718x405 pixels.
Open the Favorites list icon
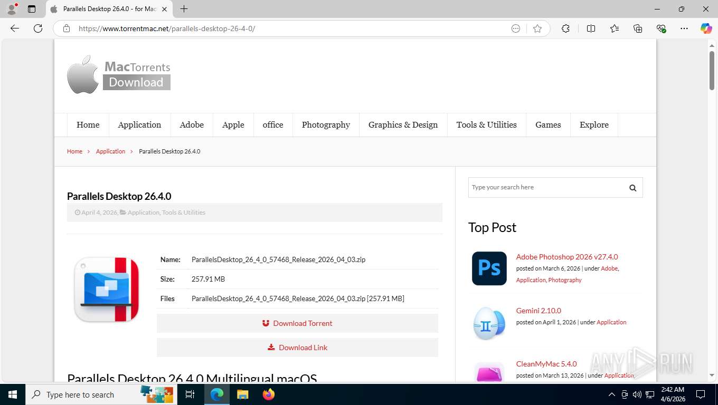click(615, 28)
